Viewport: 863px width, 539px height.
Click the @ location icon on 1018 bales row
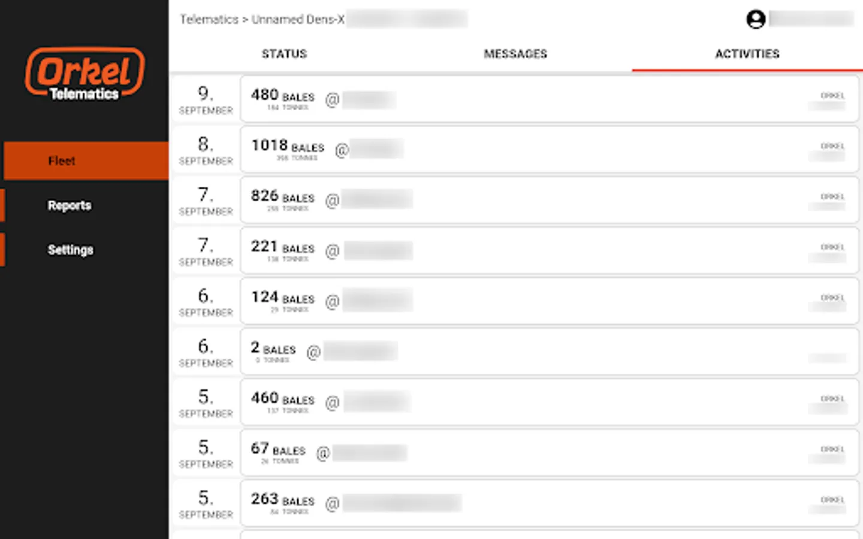(342, 150)
